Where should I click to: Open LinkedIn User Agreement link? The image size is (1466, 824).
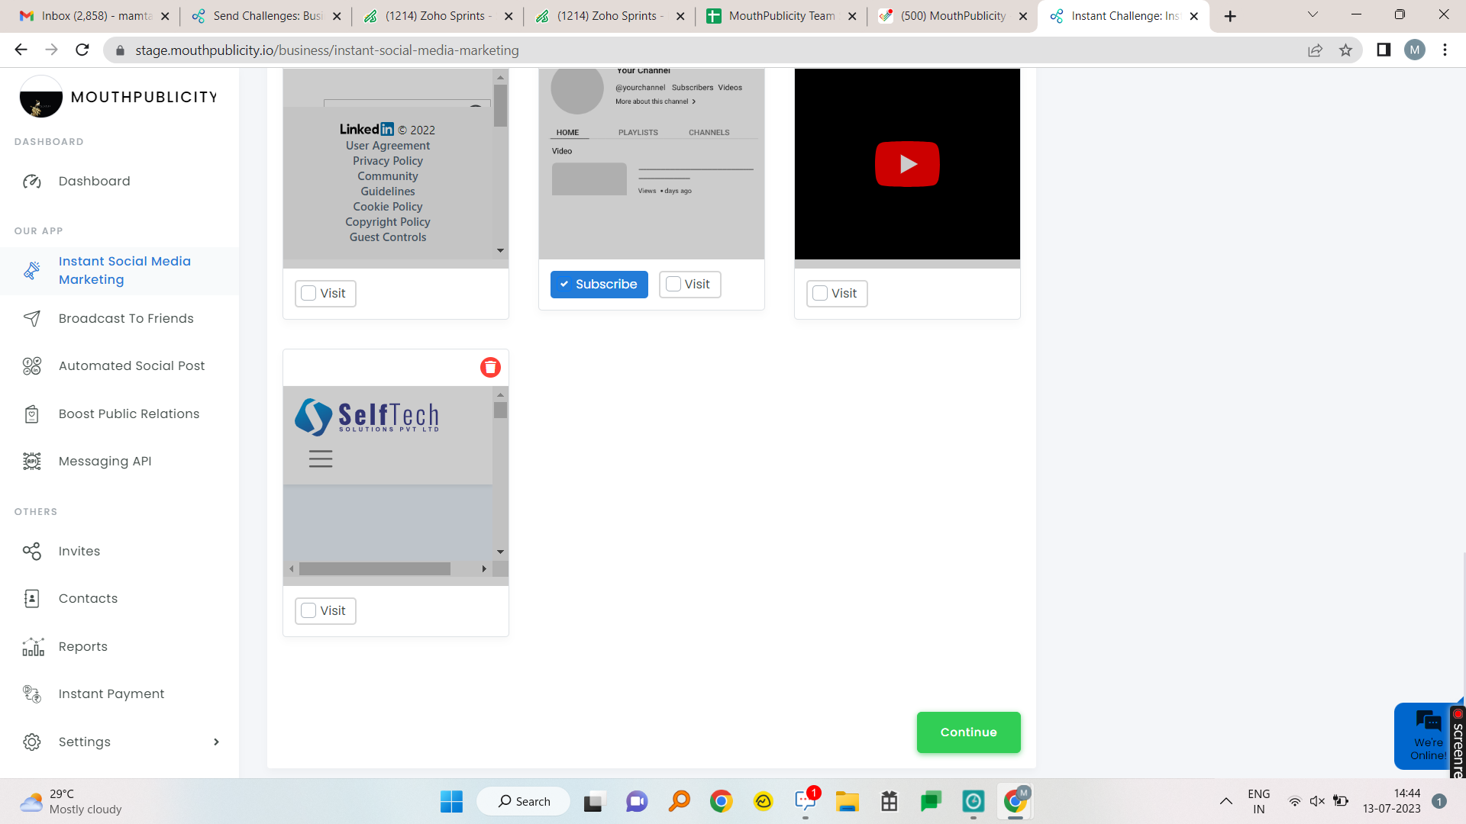tap(388, 146)
